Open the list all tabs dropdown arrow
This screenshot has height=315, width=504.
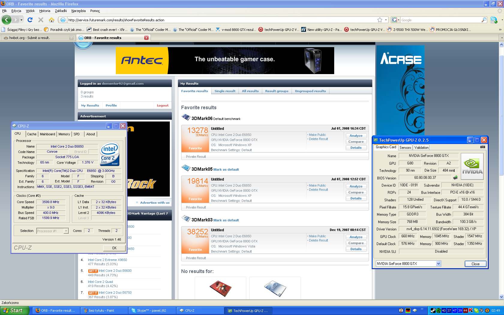tap(501, 38)
